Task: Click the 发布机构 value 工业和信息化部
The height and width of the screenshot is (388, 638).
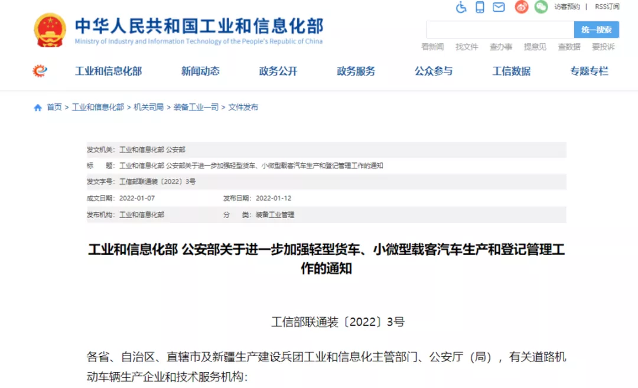Action: pos(142,215)
